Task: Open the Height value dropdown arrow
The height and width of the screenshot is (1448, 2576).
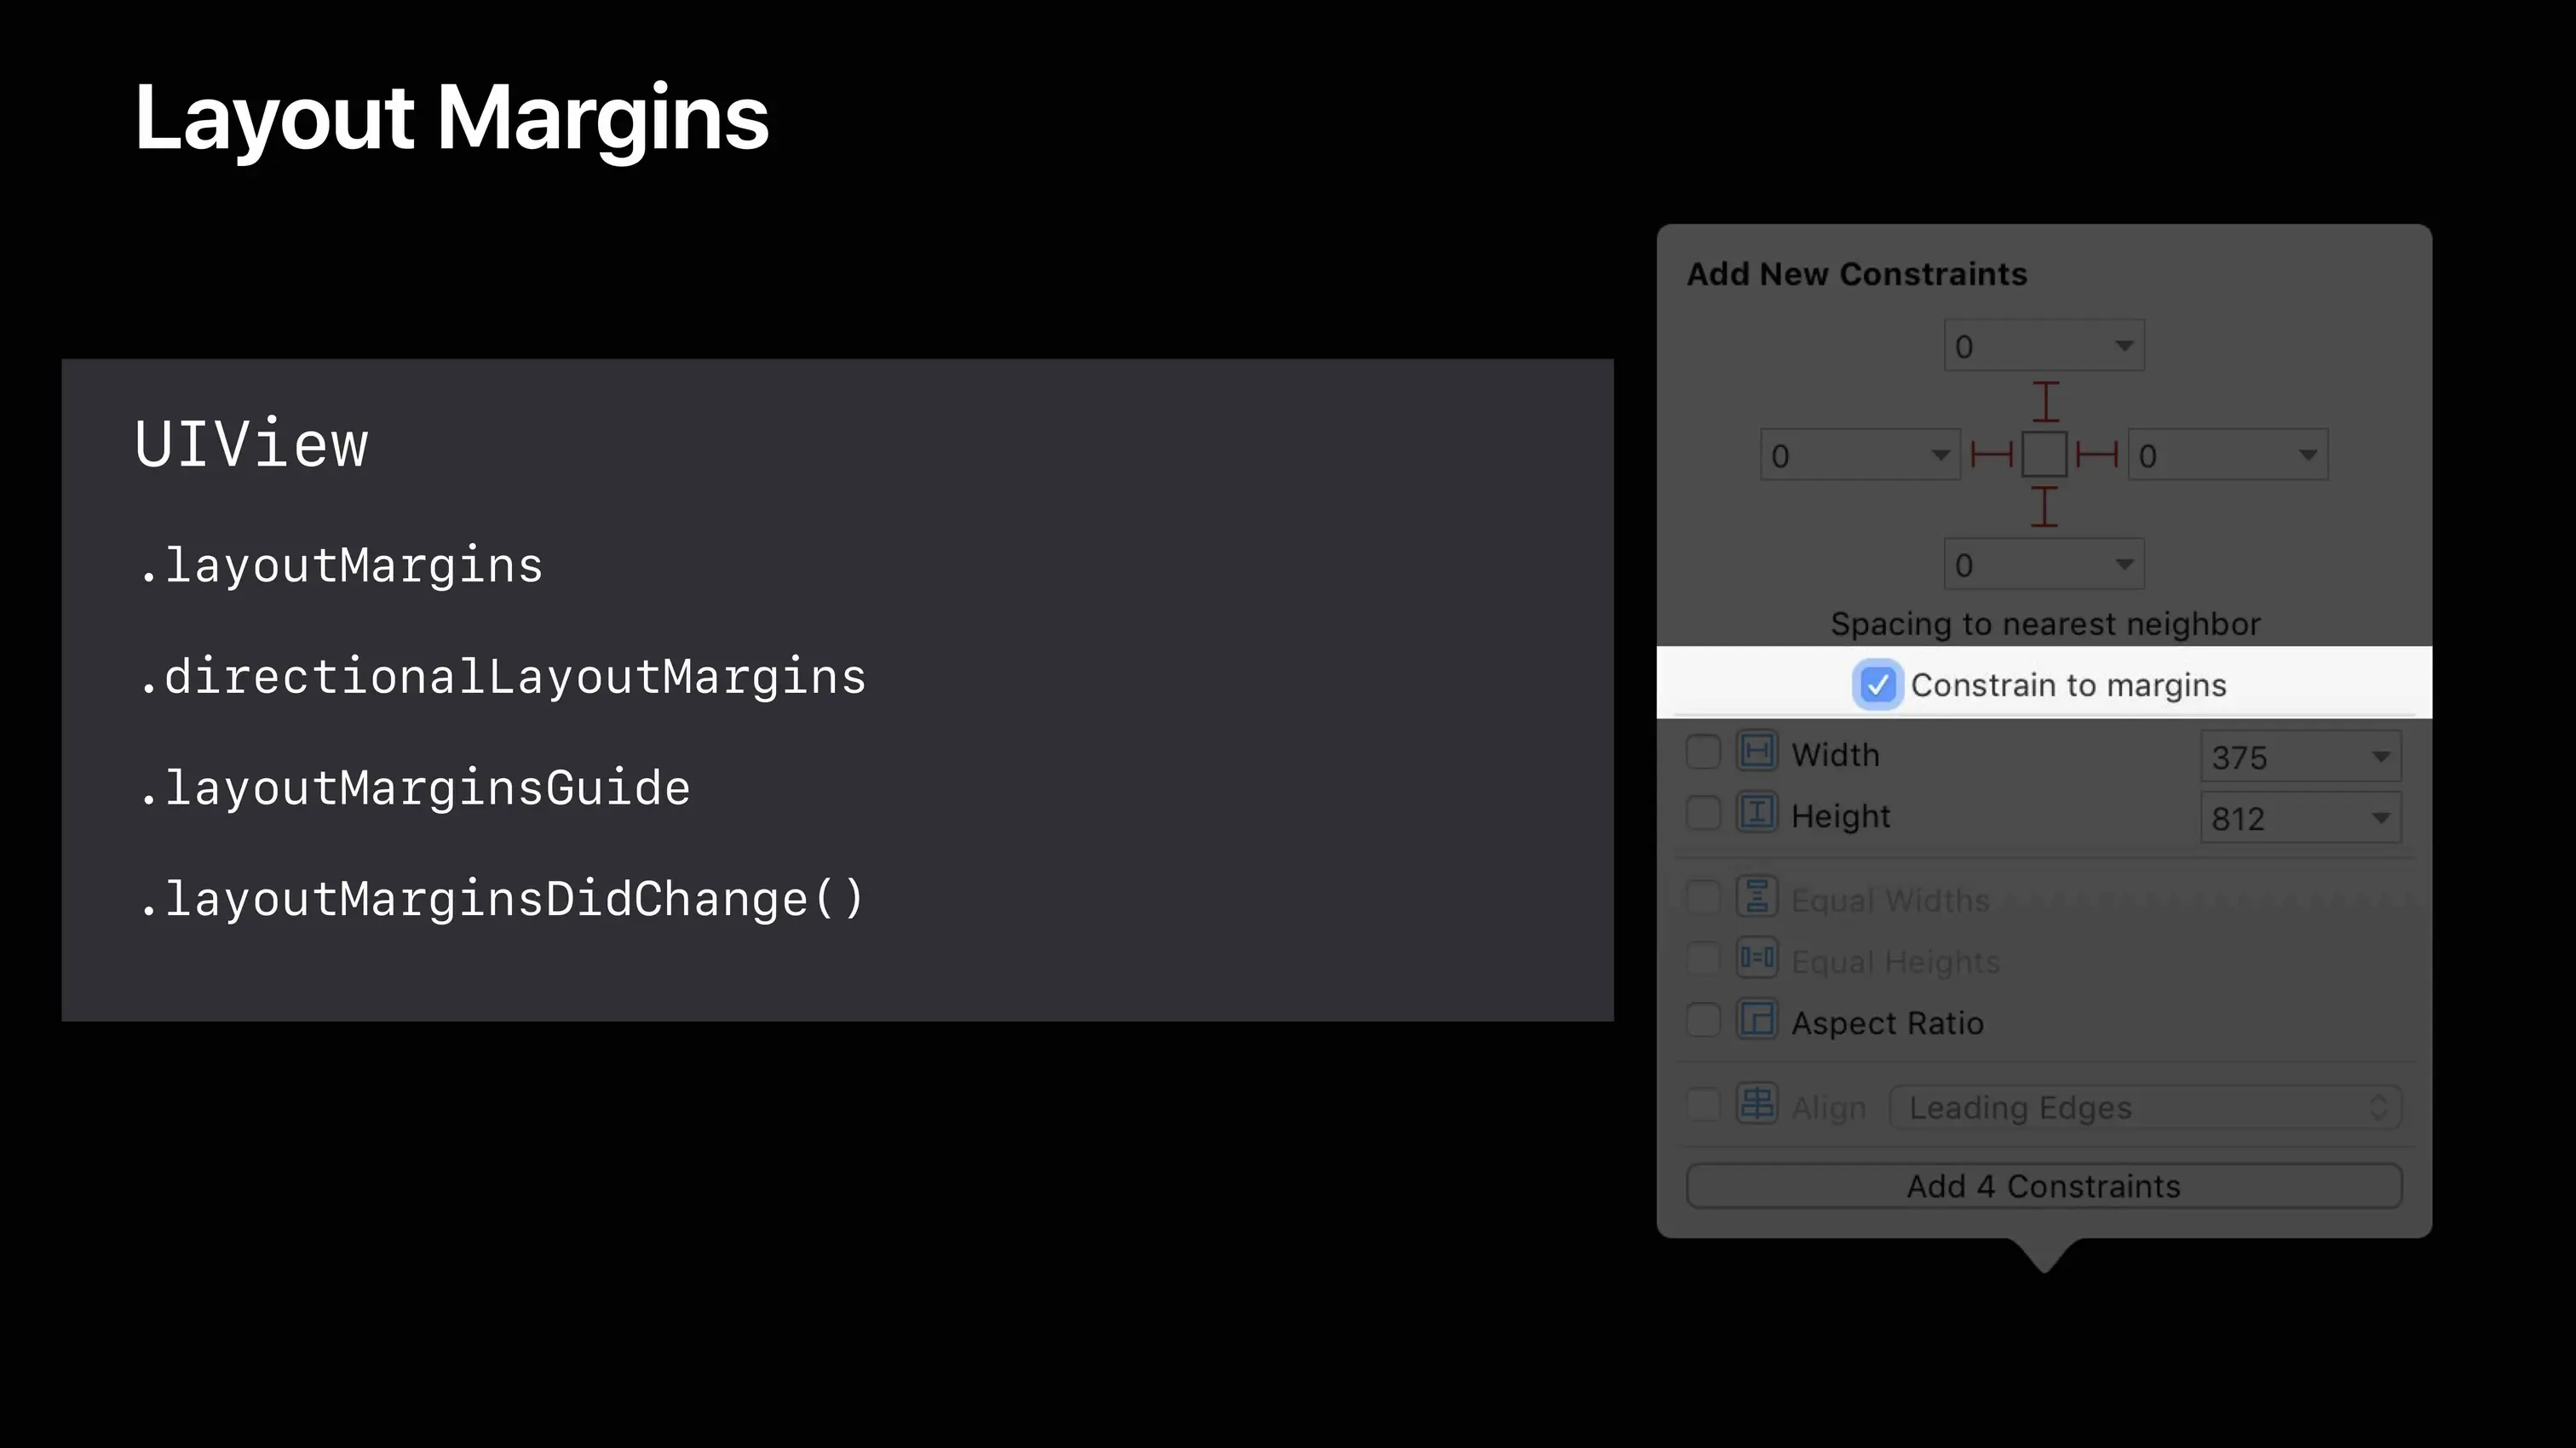Action: [2381, 818]
